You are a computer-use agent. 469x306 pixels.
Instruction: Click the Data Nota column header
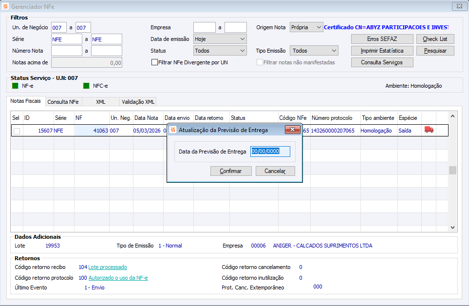(x=148, y=118)
